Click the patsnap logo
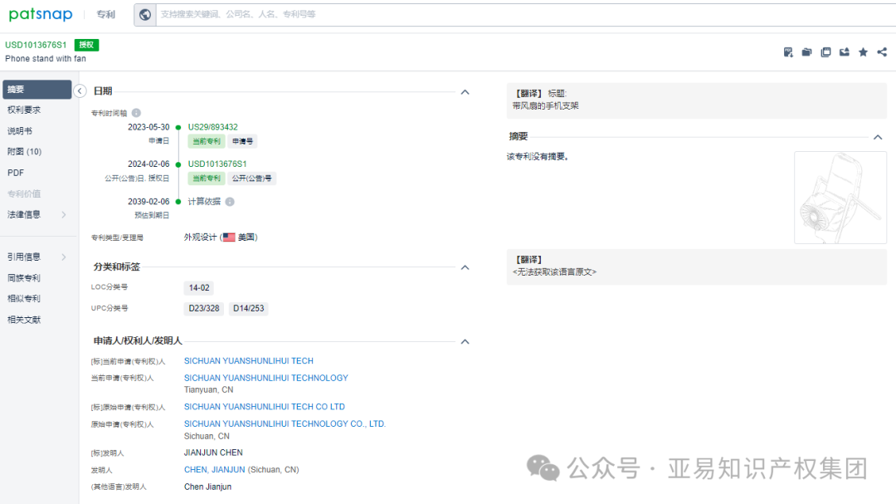 (x=41, y=14)
